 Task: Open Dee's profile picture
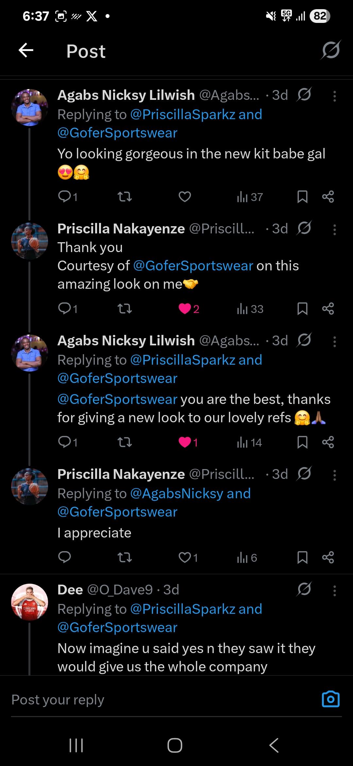click(x=30, y=602)
